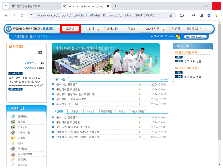Open Q&A게시판 in the top navigation
223x168 pixels.
pyautogui.click(x=152, y=29)
